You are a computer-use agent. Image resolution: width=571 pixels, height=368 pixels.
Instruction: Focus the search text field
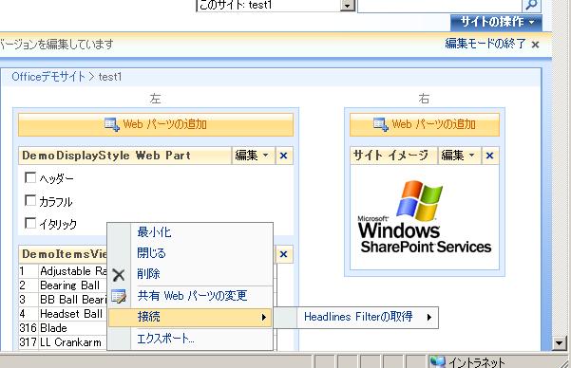click(440, 6)
